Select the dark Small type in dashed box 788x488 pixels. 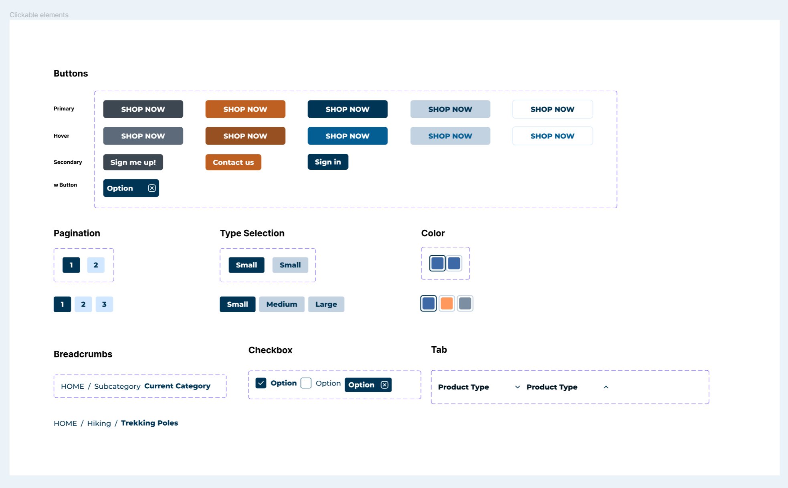247,265
